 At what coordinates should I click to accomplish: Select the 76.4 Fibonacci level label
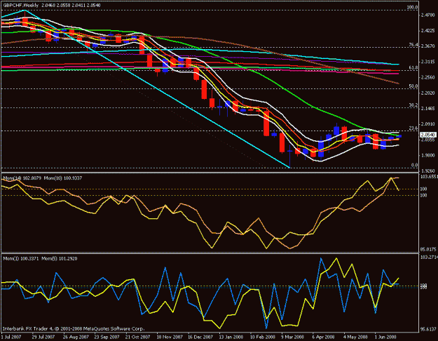tap(413, 45)
